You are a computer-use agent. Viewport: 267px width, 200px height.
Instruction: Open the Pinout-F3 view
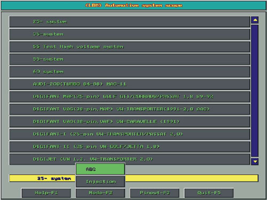[x=155, y=193]
